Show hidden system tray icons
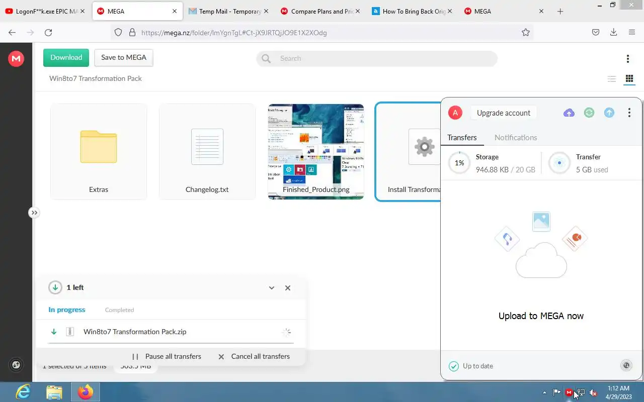 pyautogui.click(x=544, y=392)
